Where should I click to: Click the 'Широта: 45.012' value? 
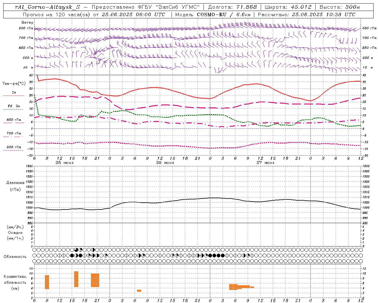click(288, 7)
